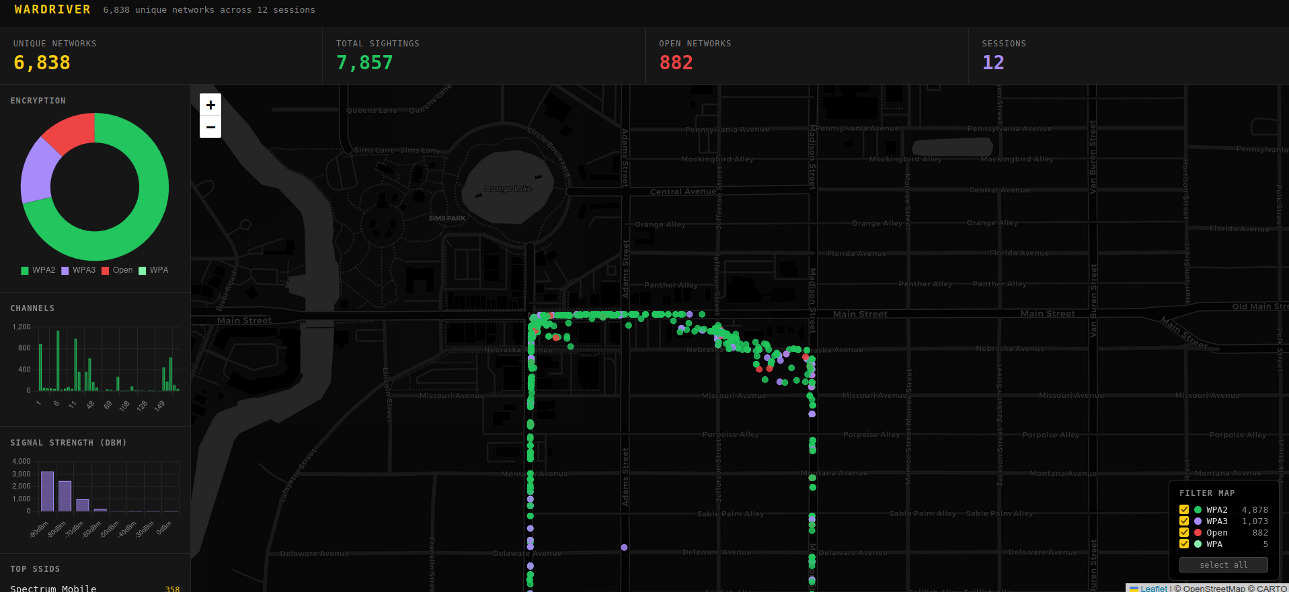Click the 1,073 WPA3 count
This screenshot has height=592, width=1289.
1255,521
